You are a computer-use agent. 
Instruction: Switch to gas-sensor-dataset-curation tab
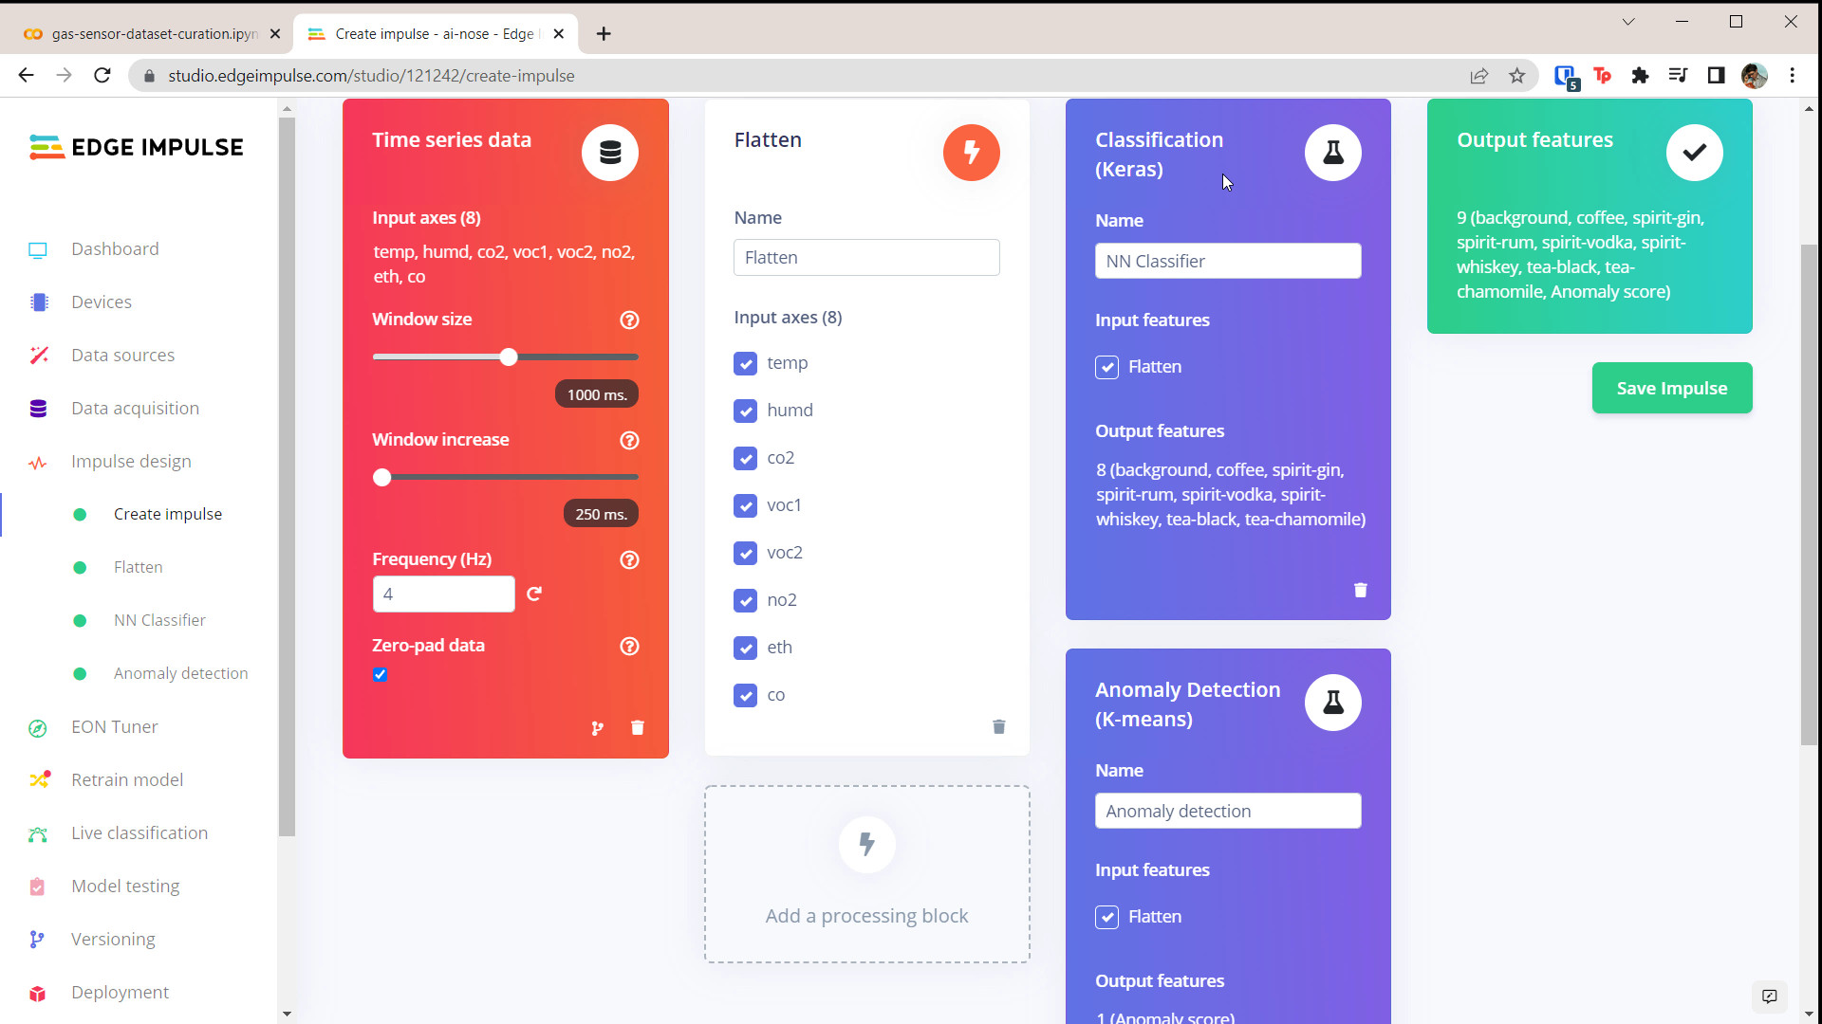click(x=152, y=34)
